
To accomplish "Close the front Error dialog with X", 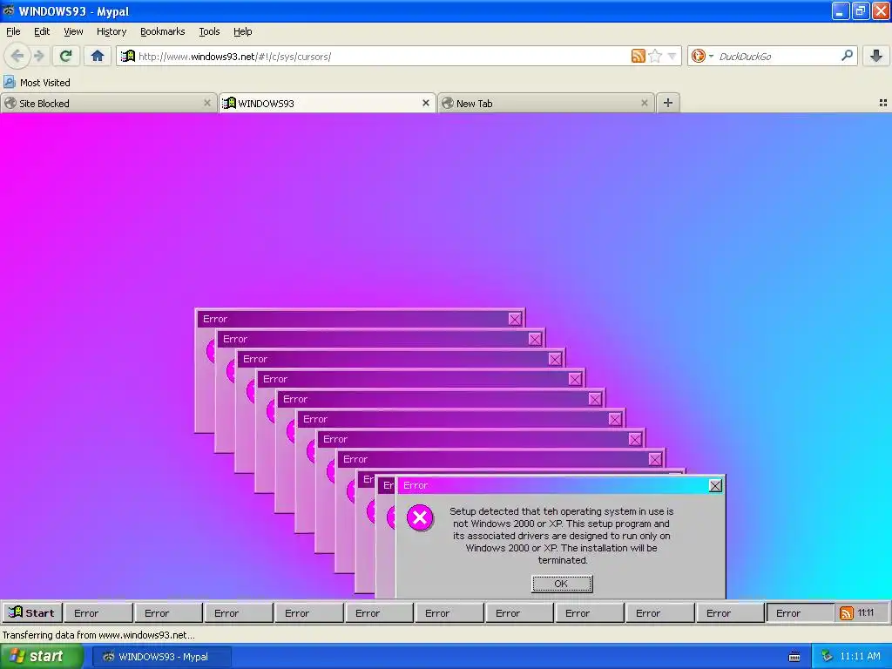I will pos(715,486).
